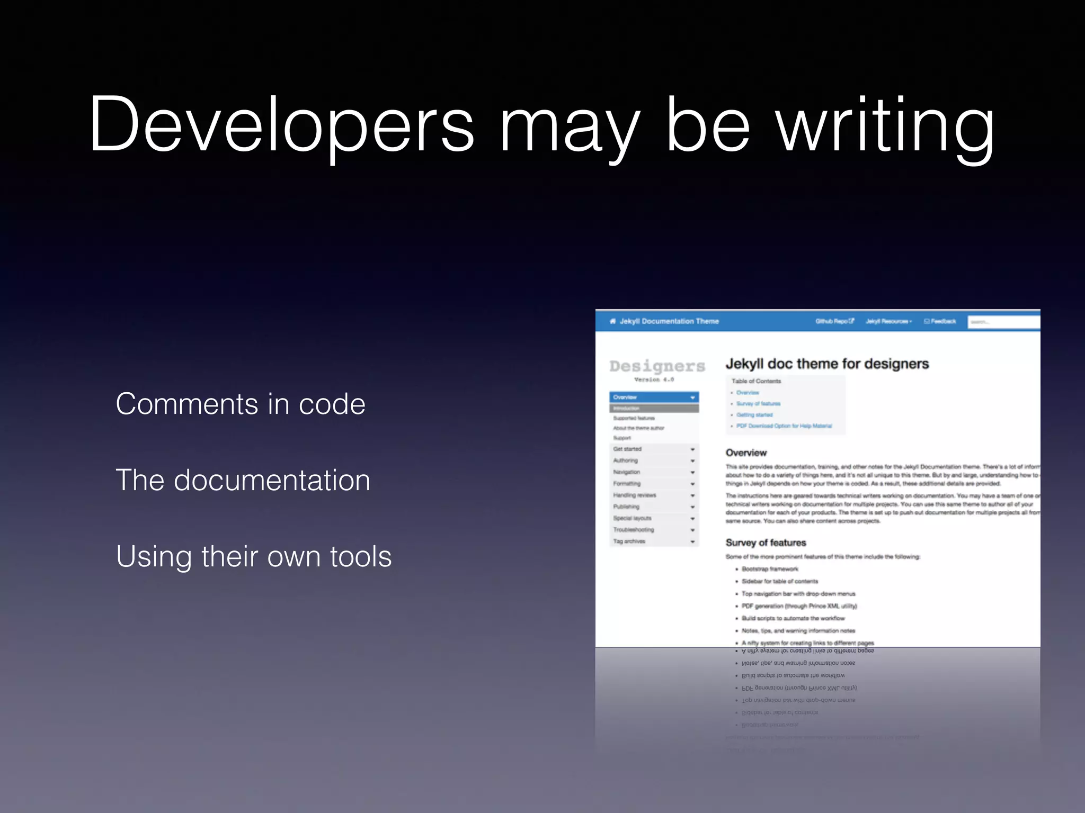Collapse the Overview sidebar section

tap(654, 398)
